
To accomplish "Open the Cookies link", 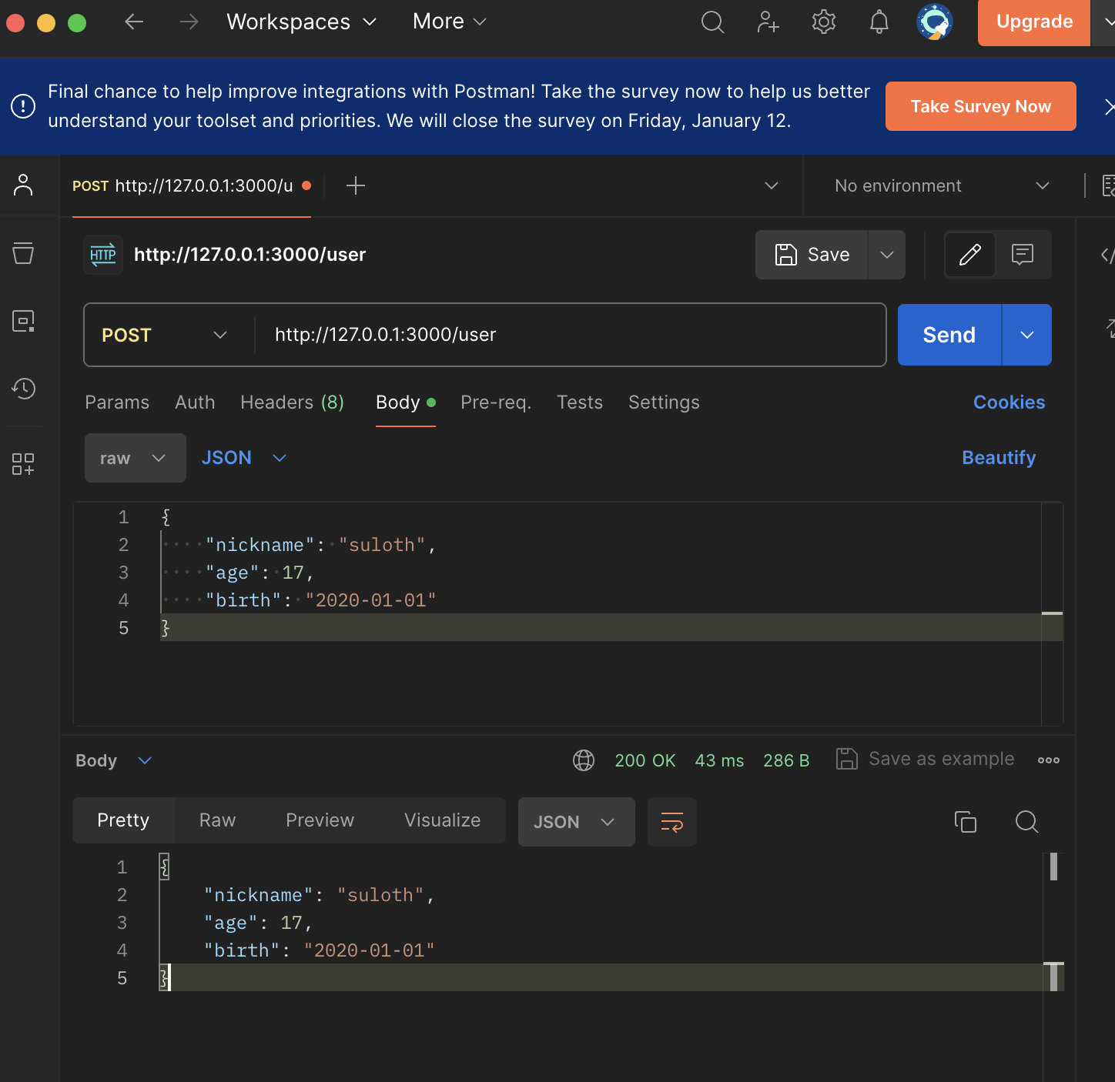I will [x=1009, y=402].
